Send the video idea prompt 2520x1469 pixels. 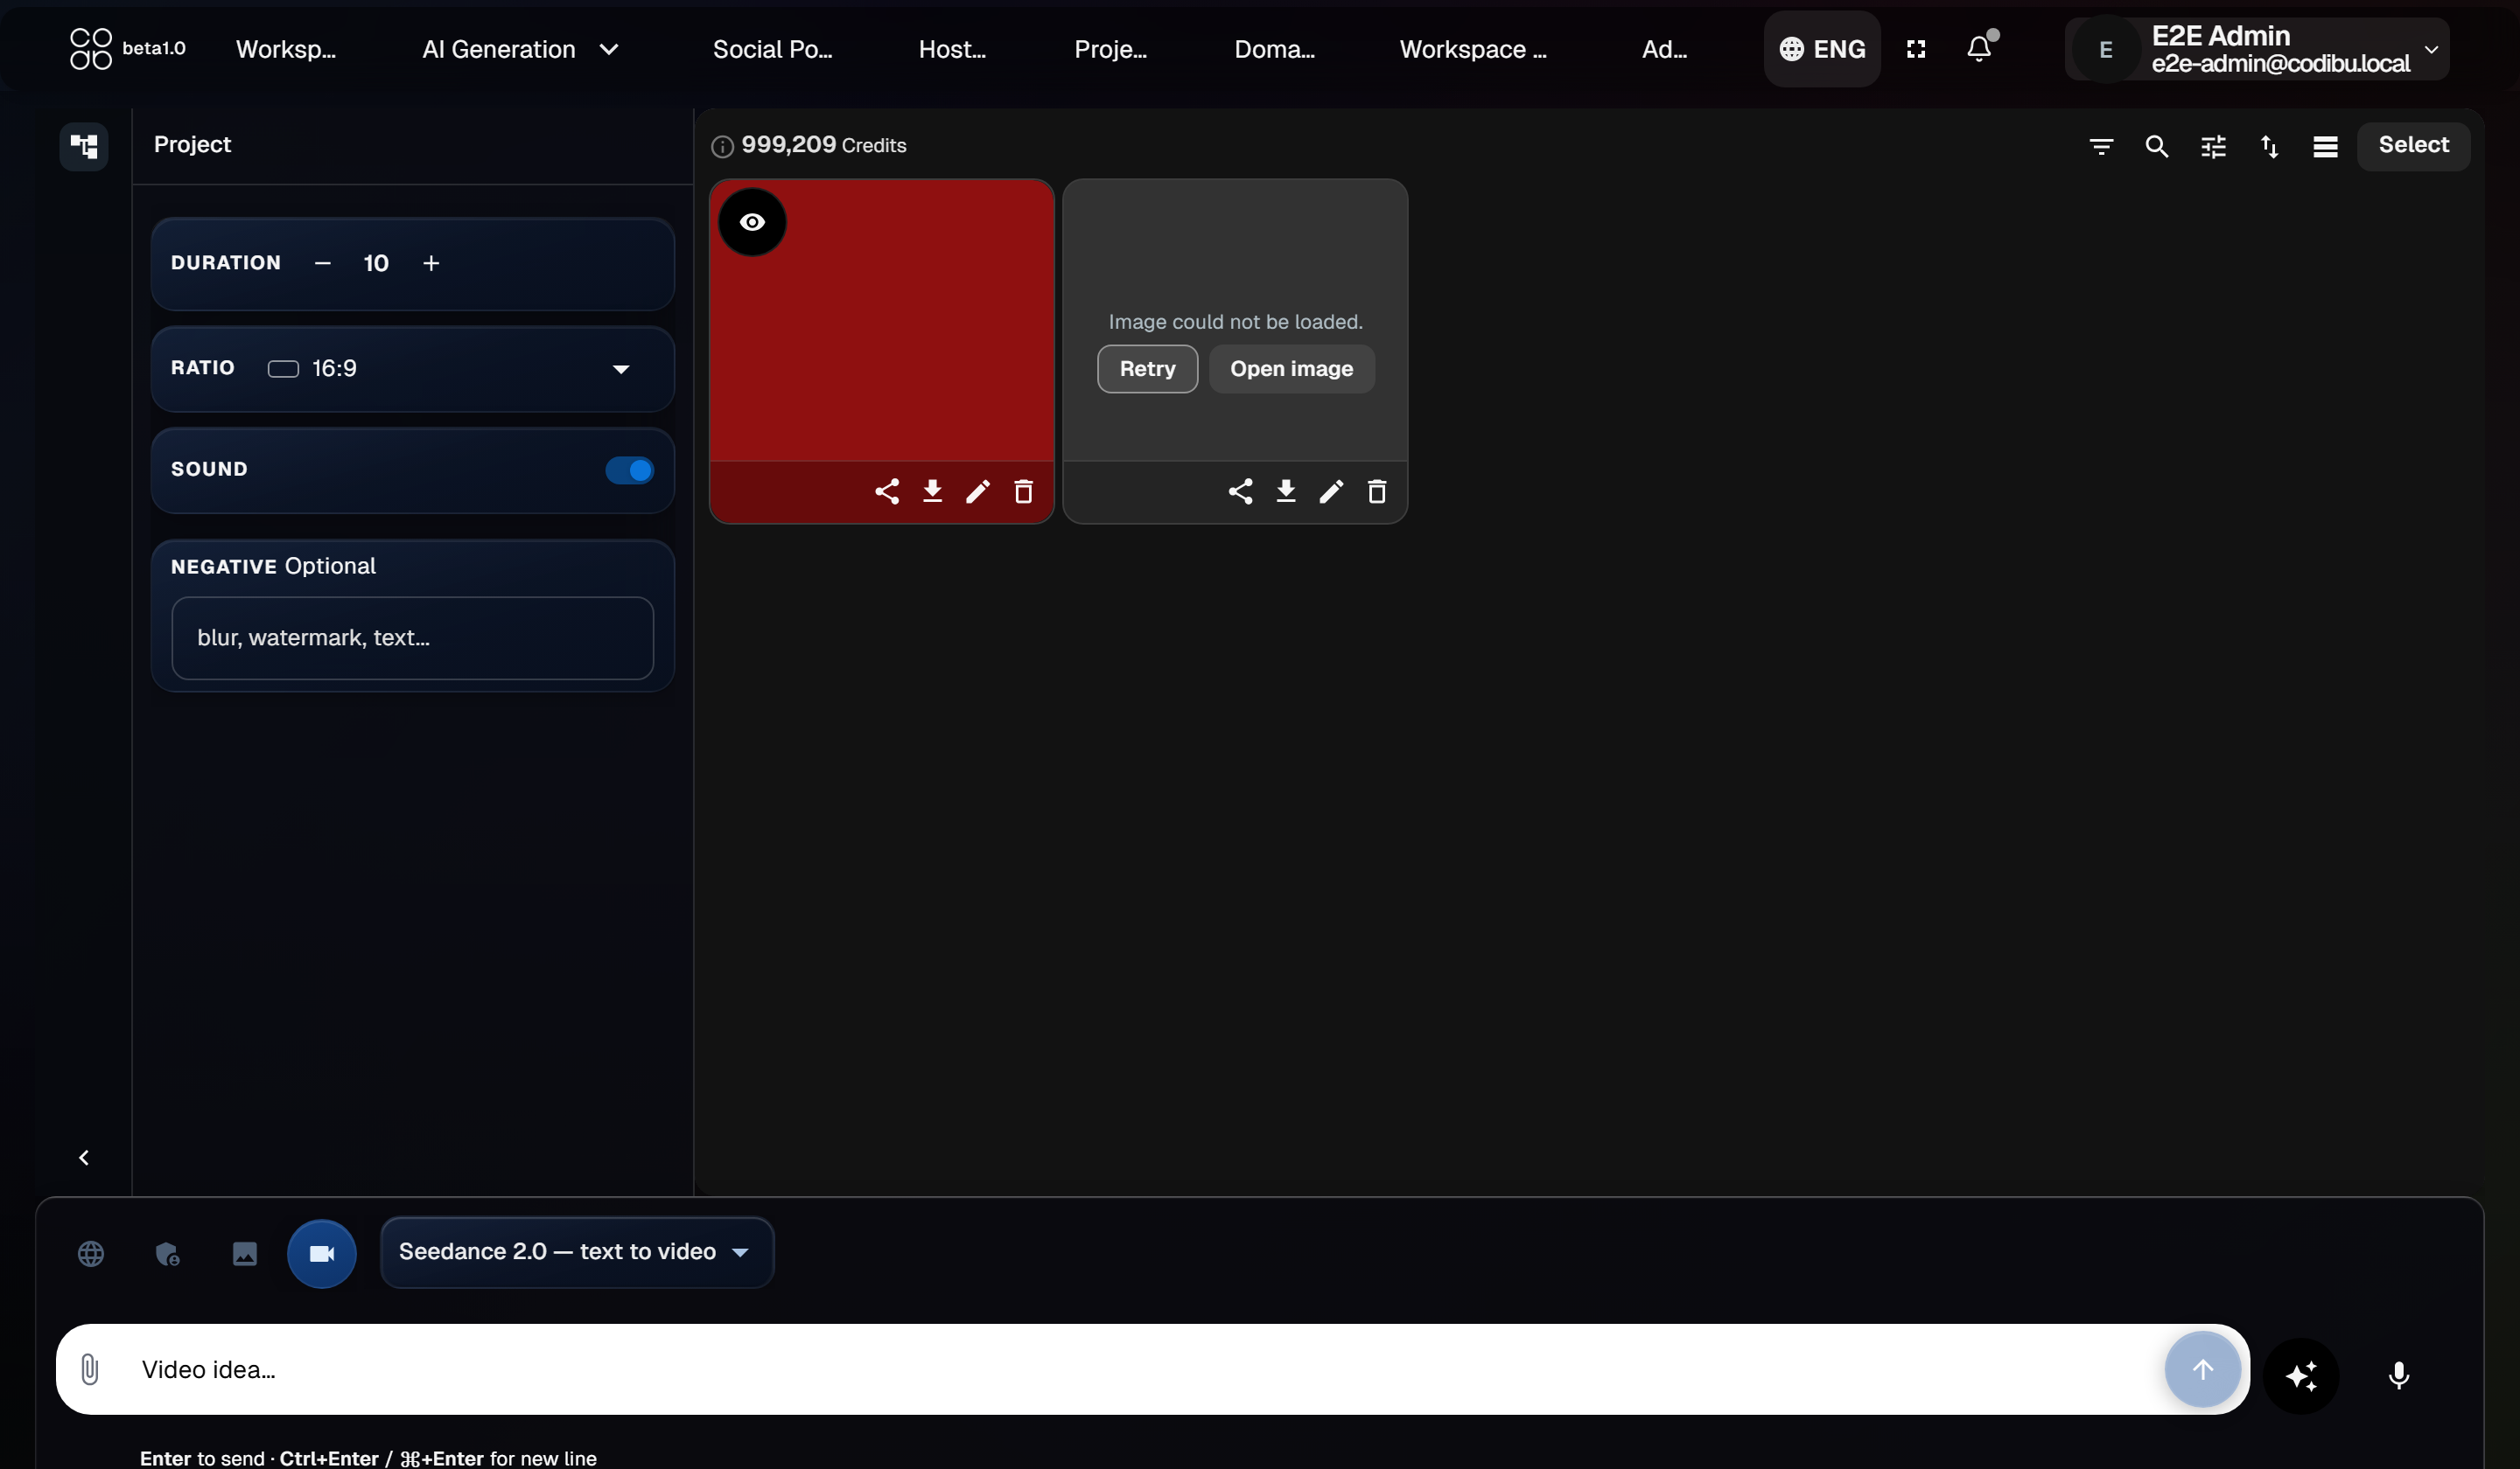point(2202,1369)
